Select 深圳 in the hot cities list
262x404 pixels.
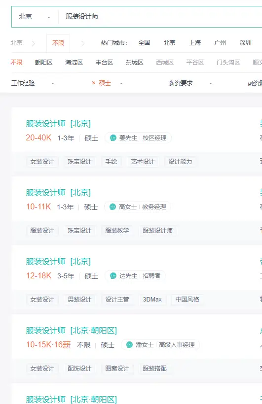(245, 43)
